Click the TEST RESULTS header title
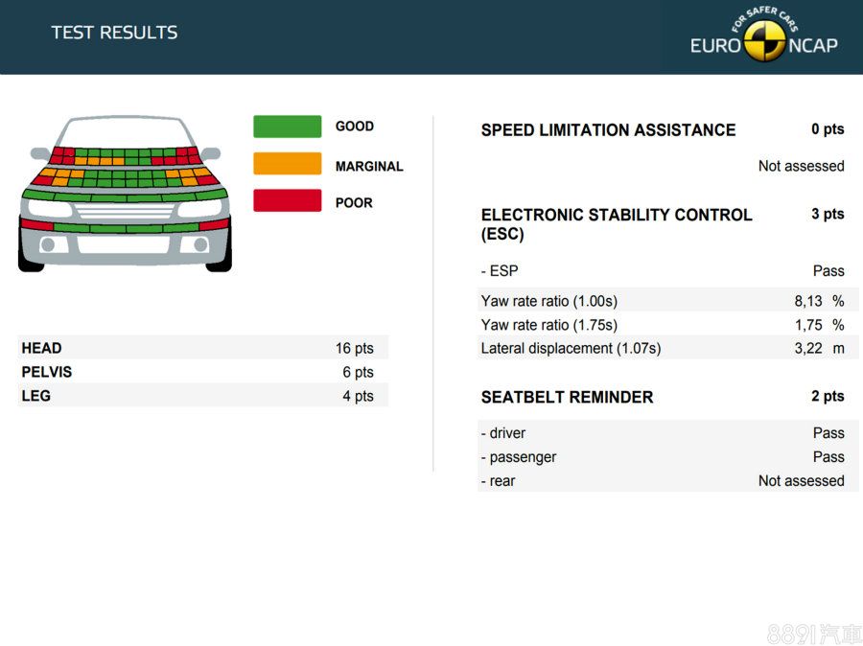The image size is (863, 646). click(114, 33)
